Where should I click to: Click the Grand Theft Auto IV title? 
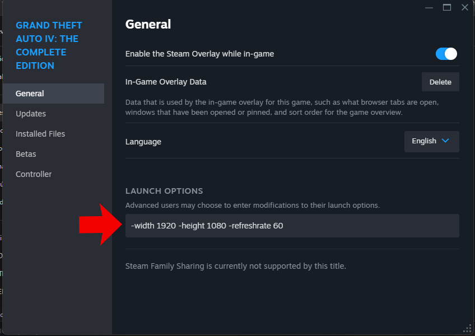point(49,45)
